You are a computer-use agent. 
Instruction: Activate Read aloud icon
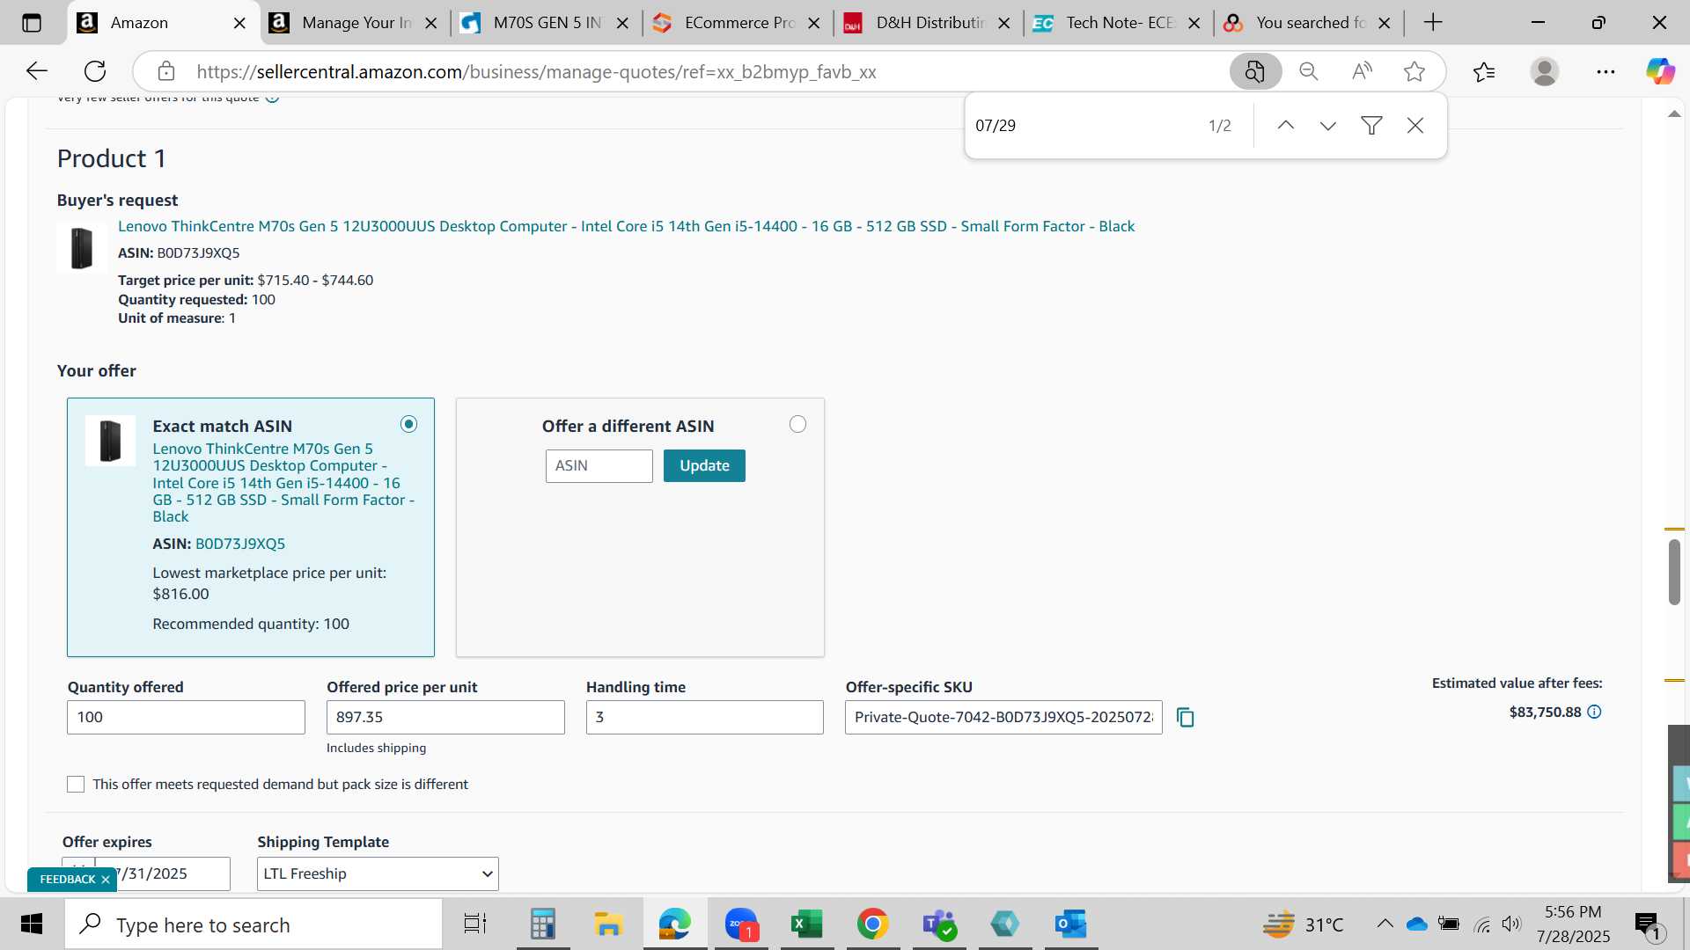coord(1362,71)
